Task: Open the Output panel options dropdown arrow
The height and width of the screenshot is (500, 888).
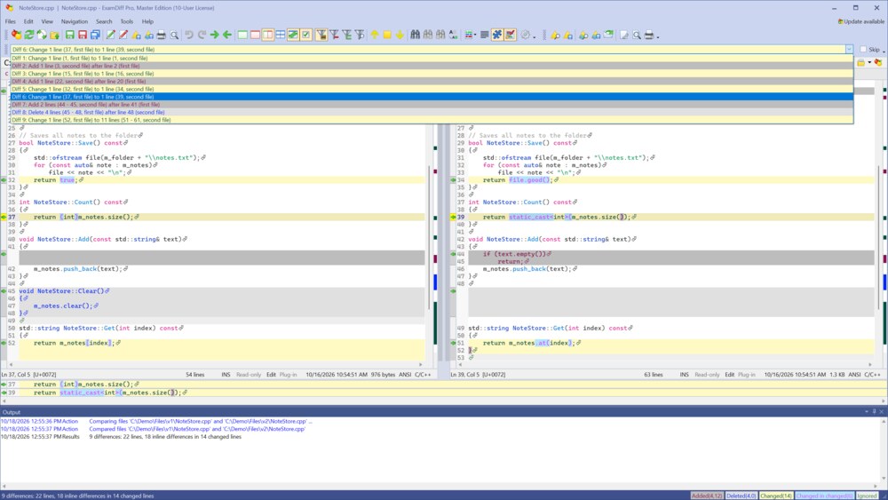Action: point(867,412)
